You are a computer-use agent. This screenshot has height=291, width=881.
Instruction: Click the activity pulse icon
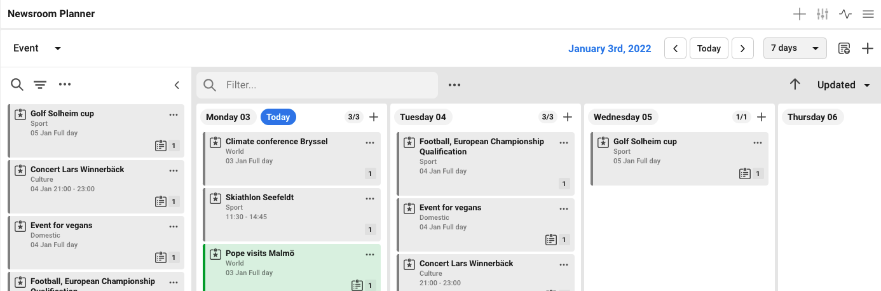[845, 14]
